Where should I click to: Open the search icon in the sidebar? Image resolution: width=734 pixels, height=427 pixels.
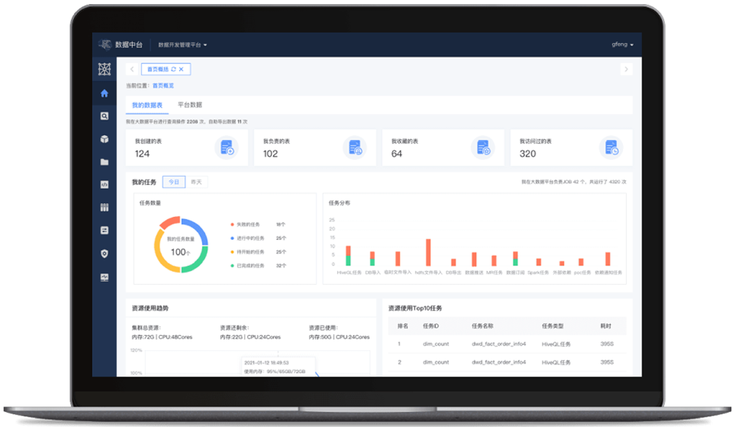pos(105,116)
